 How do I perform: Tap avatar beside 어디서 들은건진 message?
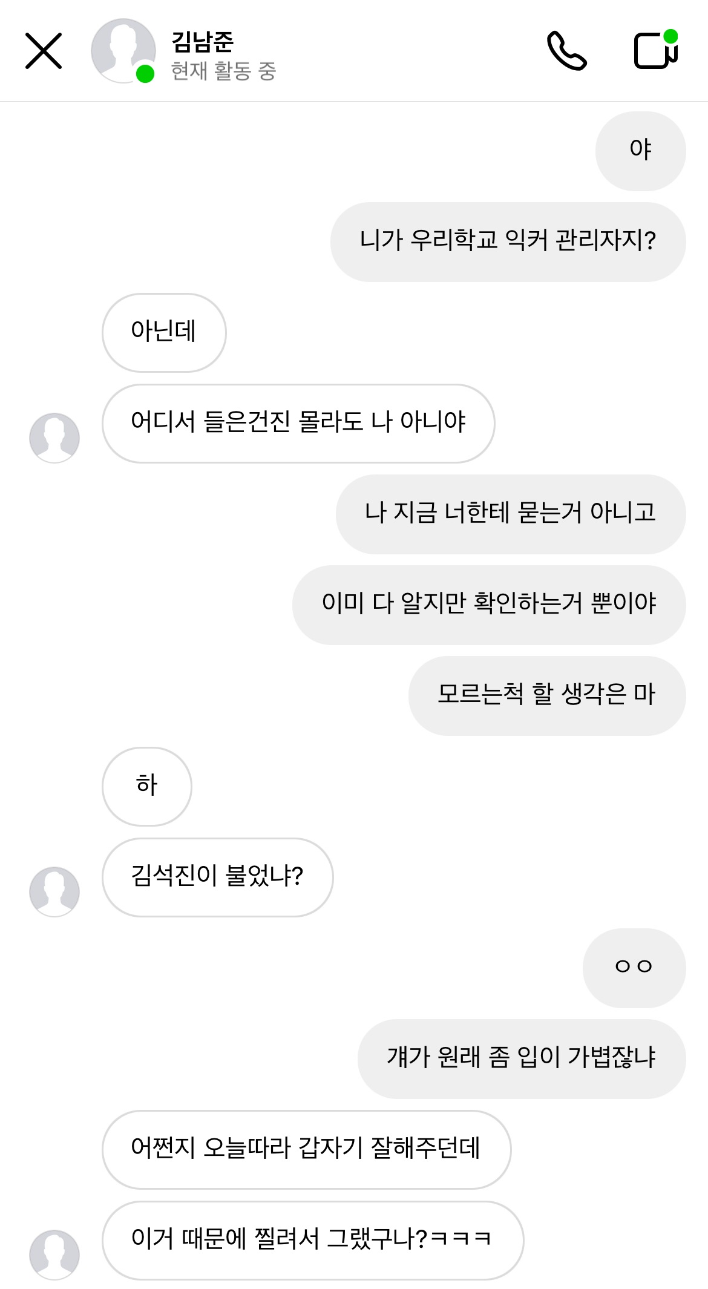(54, 438)
